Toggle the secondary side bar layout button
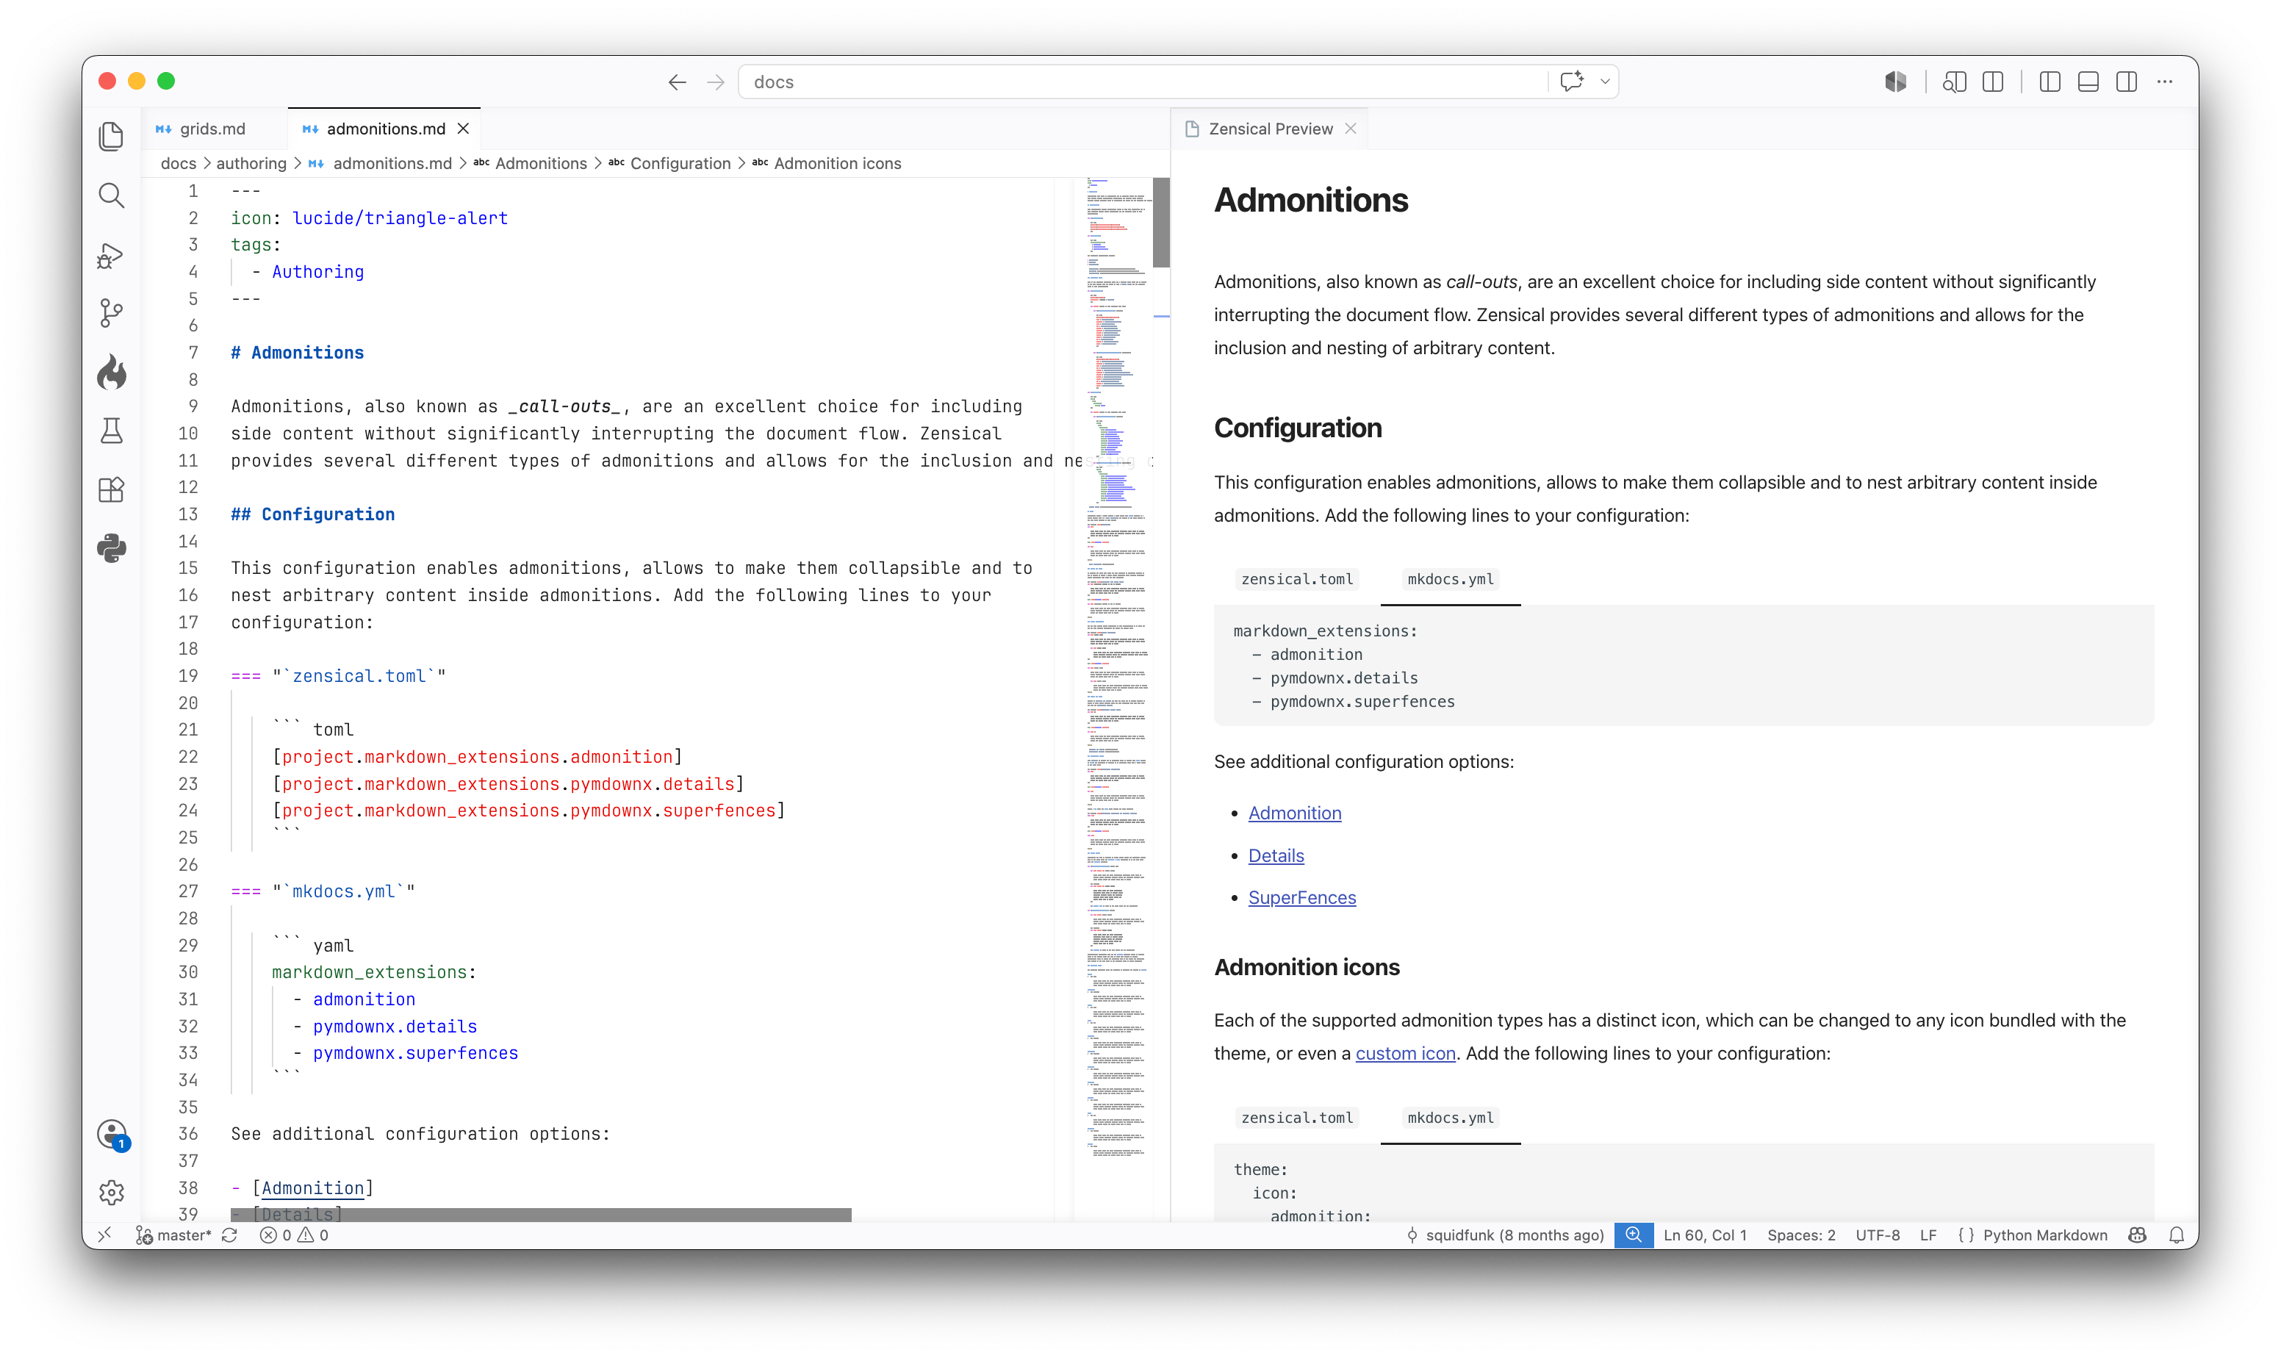Screen dimensions: 2281x1358 click(2127, 82)
